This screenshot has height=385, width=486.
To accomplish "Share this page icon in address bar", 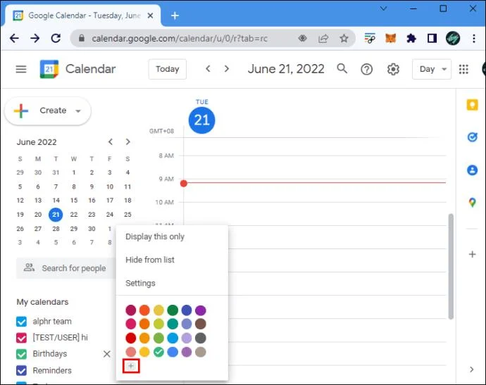I will pyautogui.click(x=323, y=39).
